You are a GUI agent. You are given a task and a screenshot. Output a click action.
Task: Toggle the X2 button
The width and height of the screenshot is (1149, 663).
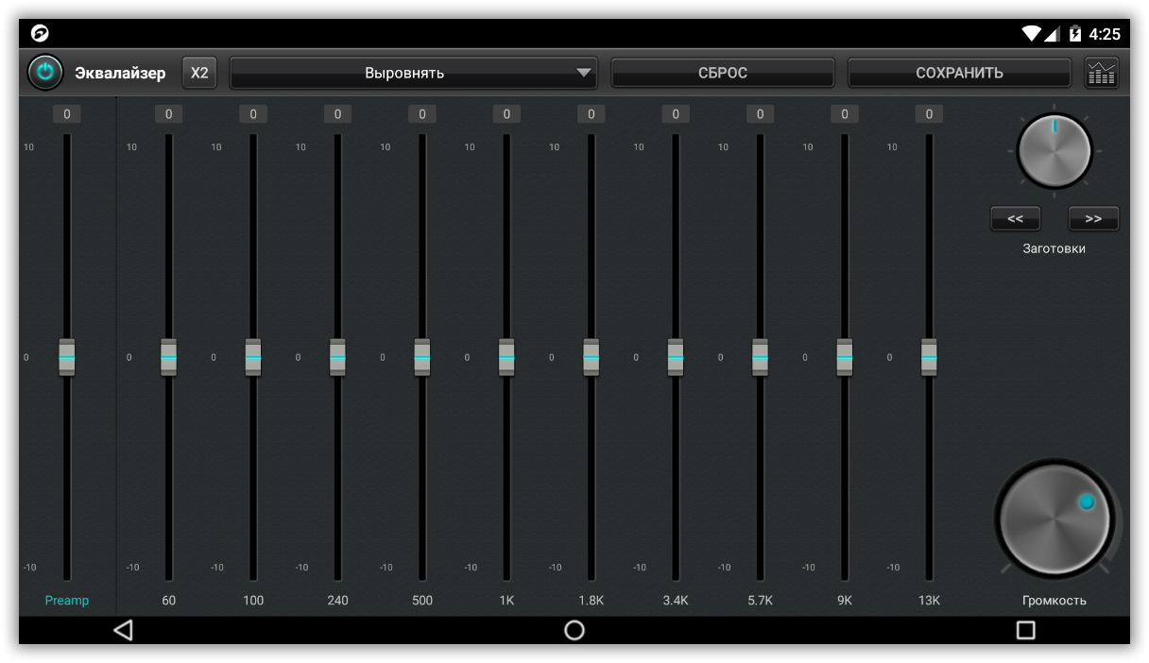point(199,73)
